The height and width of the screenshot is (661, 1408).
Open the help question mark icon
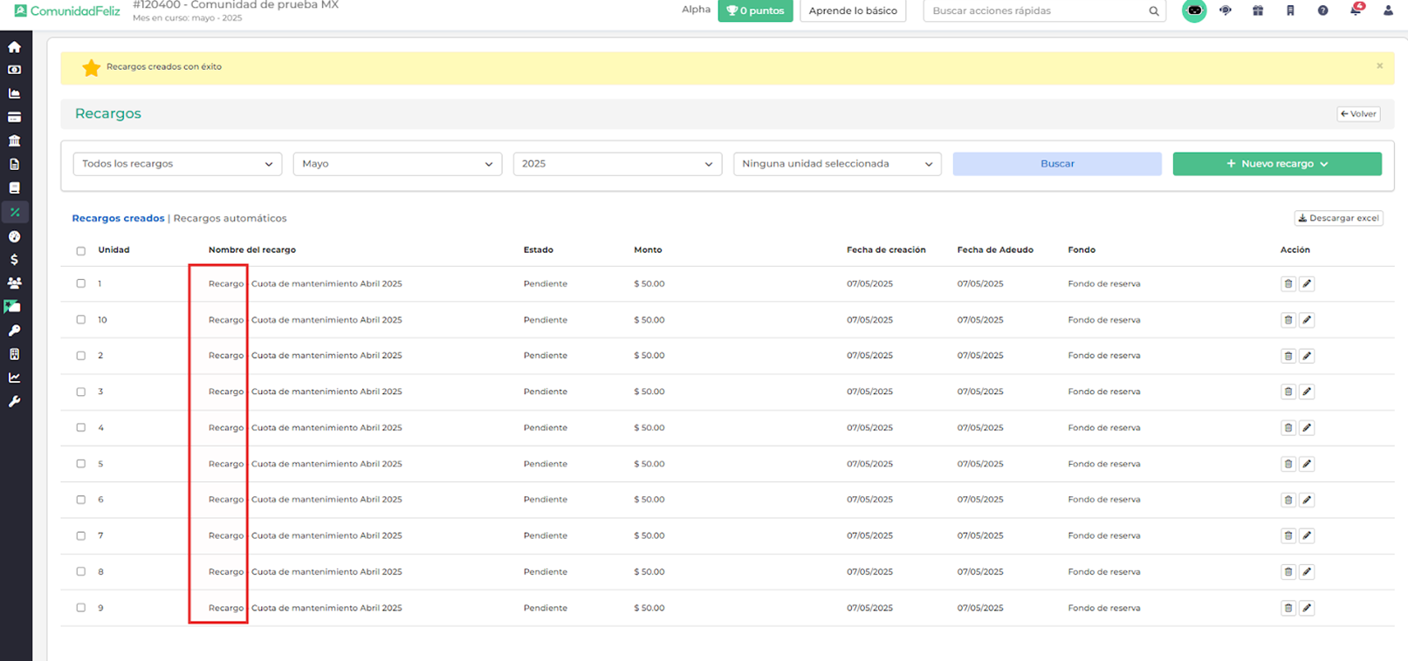(1322, 10)
